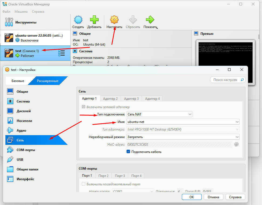Click the VM preview thumbnail
This screenshot has width=262, height=205.
click(x=225, y=63)
